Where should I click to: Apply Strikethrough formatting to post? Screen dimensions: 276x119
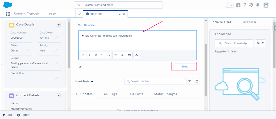click(x=102, y=55)
